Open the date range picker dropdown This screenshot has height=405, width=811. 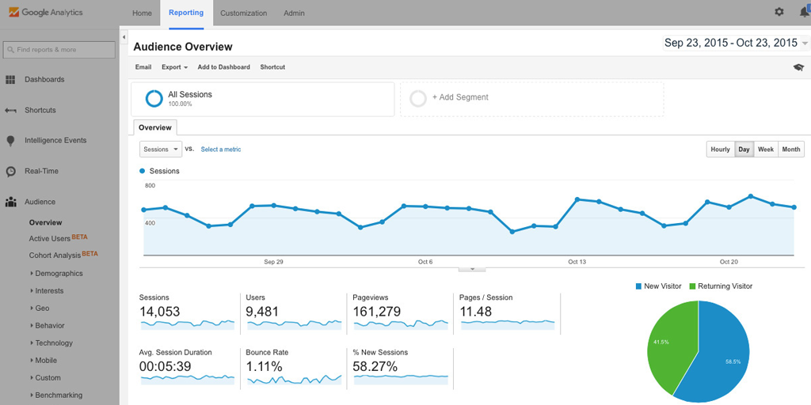tap(735, 44)
